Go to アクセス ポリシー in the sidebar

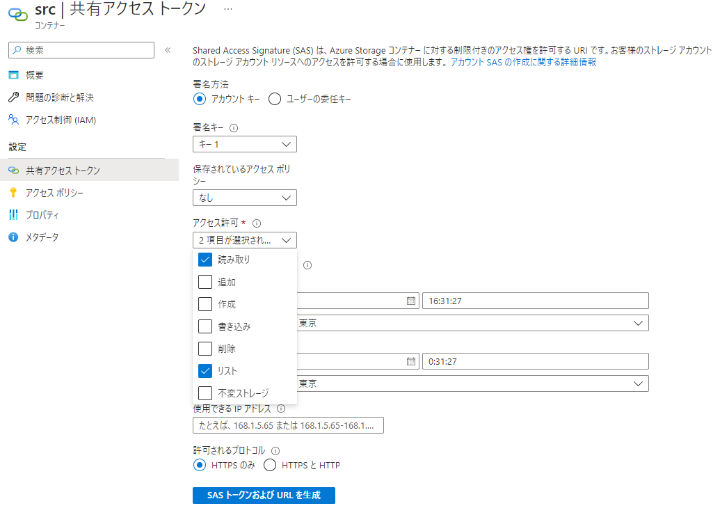coord(54,193)
